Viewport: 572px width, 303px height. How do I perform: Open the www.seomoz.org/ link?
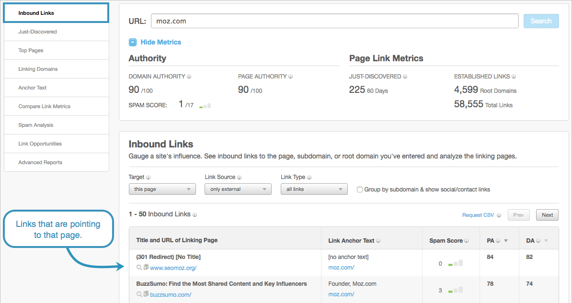pyautogui.click(x=173, y=268)
